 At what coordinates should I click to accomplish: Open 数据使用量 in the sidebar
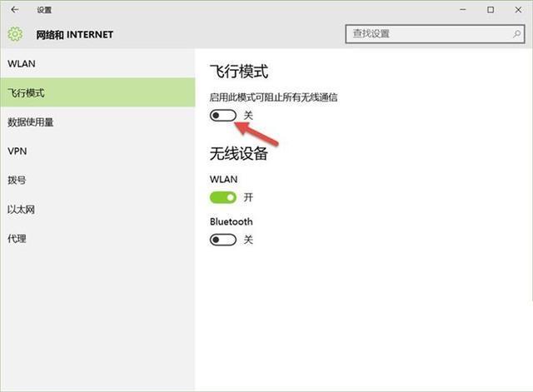(x=31, y=122)
